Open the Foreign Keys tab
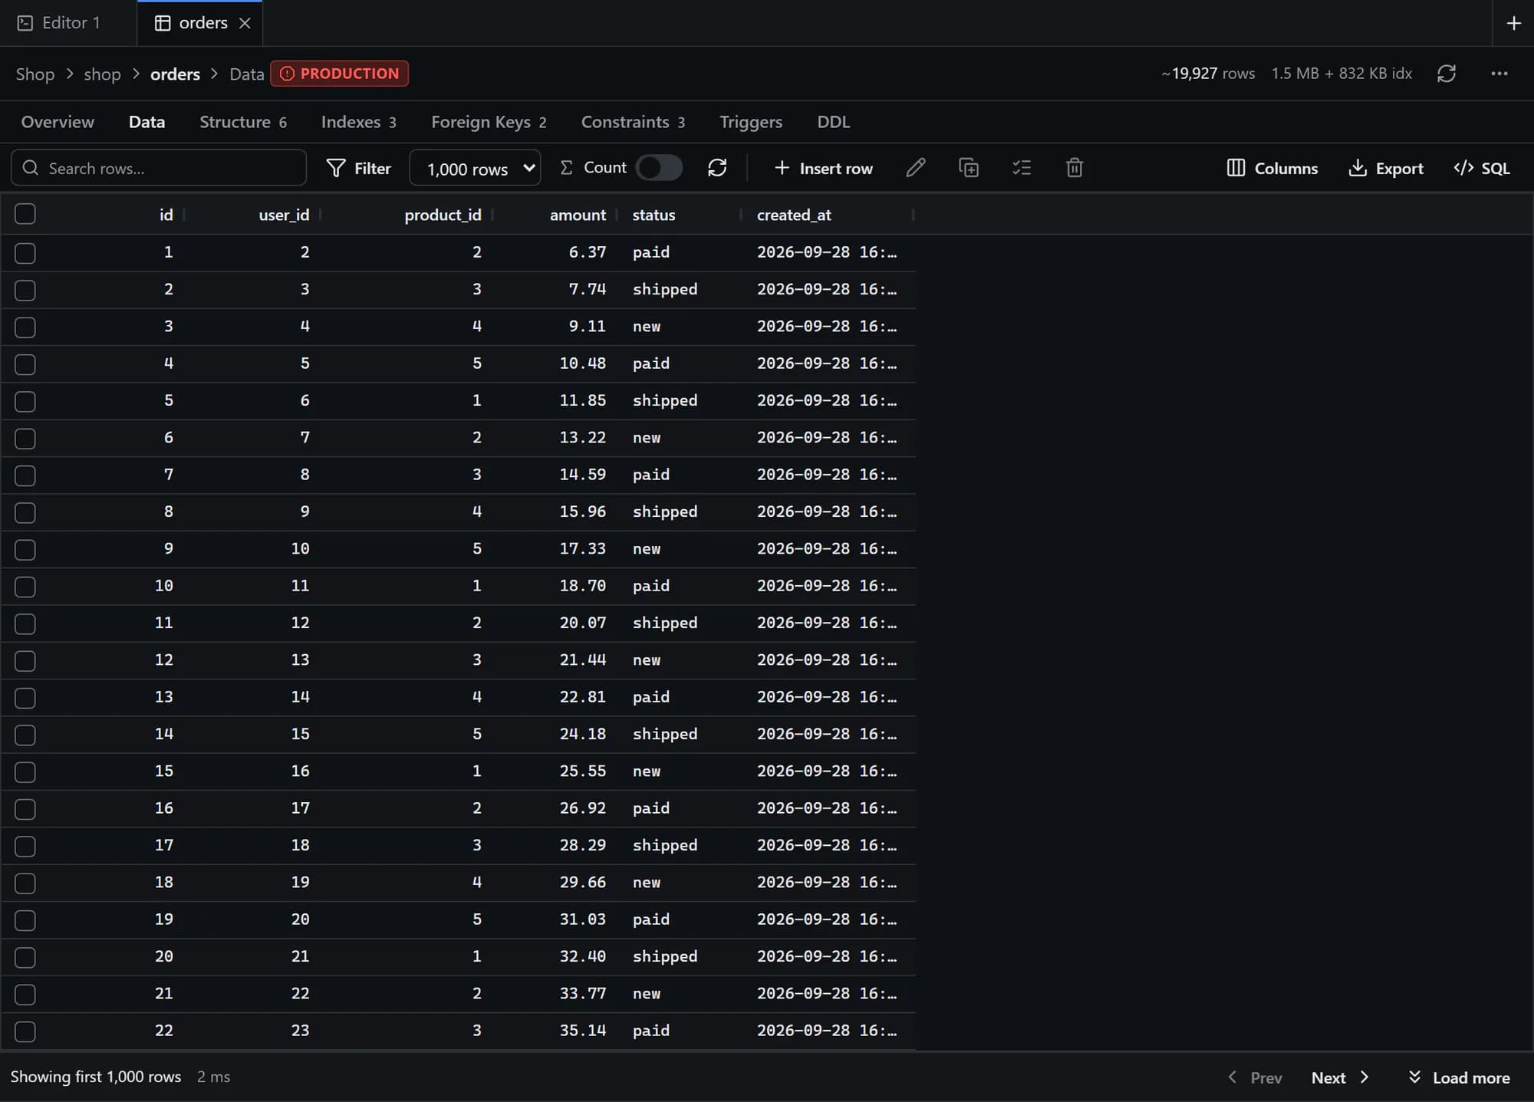The height and width of the screenshot is (1102, 1534). click(489, 122)
